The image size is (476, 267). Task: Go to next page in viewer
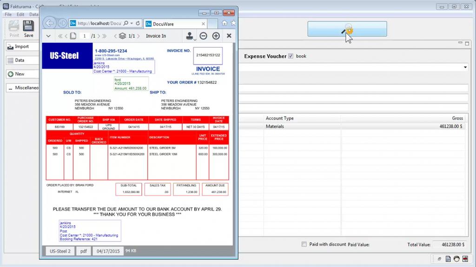click(99, 36)
